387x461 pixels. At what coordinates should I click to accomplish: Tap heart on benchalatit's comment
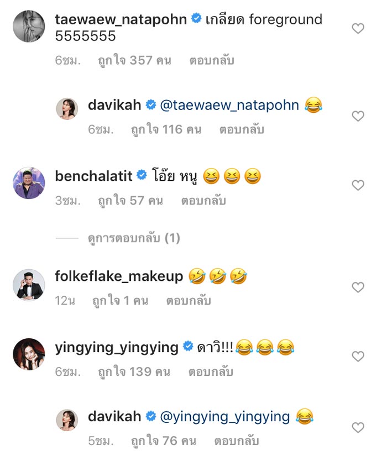click(358, 185)
